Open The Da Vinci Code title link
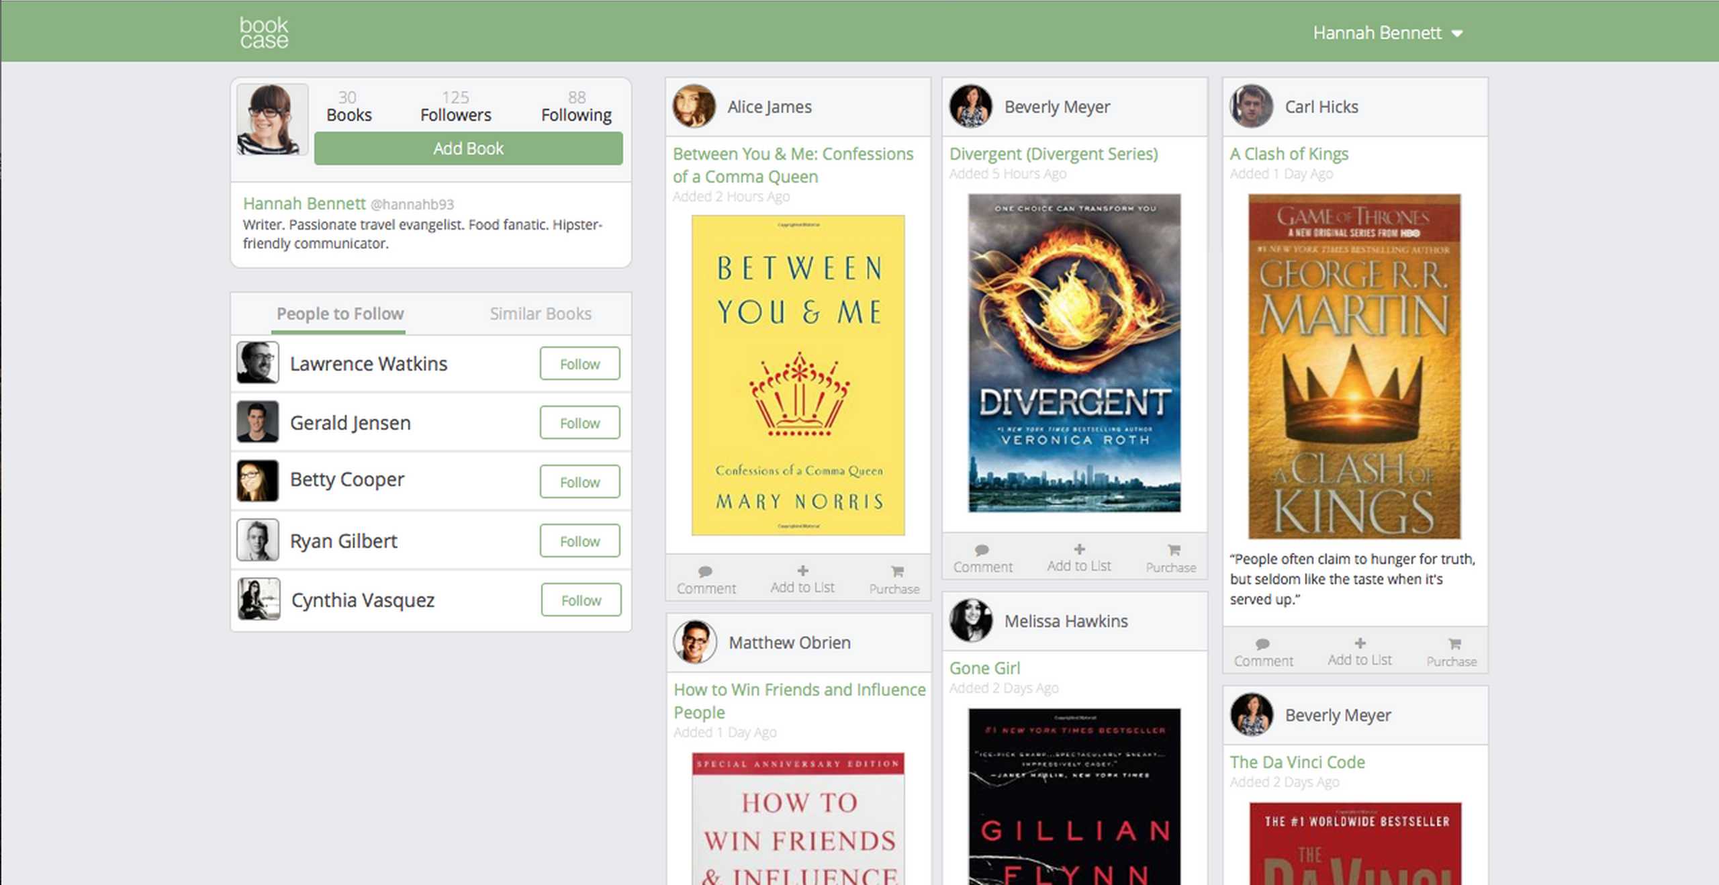This screenshot has width=1719, height=885. 1297,762
